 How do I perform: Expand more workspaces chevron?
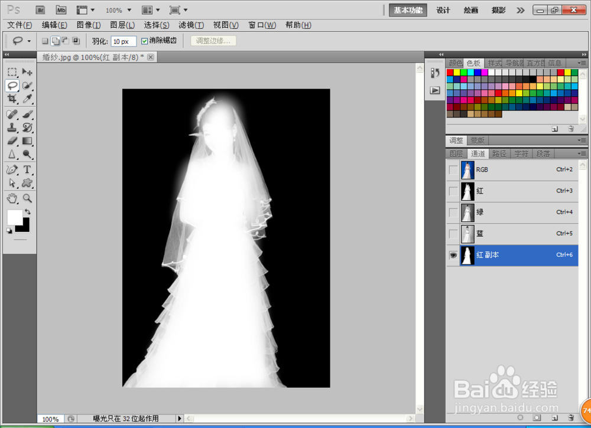[x=520, y=10]
